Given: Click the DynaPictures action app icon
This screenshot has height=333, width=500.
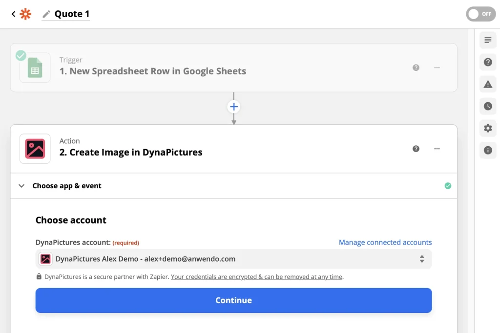Looking at the screenshot, I should (x=35, y=149).
